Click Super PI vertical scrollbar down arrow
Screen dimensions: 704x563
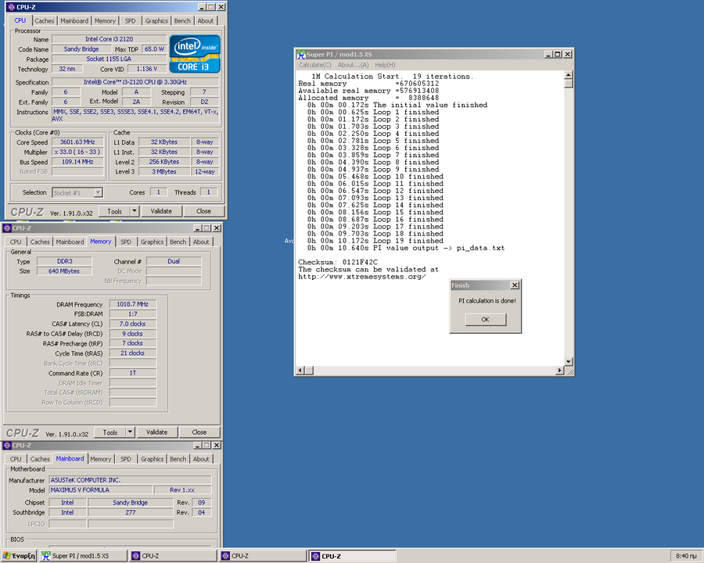click(x=569, y=361)
